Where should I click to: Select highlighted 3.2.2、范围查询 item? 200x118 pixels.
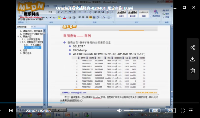point(32,48)
